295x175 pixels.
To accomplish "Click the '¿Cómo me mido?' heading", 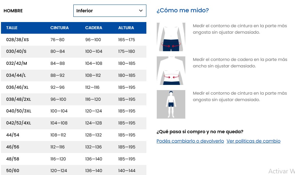I will [183, 10].
